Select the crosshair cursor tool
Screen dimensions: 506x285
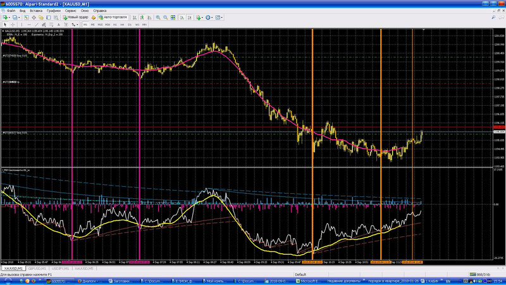[x=13, y=24]
